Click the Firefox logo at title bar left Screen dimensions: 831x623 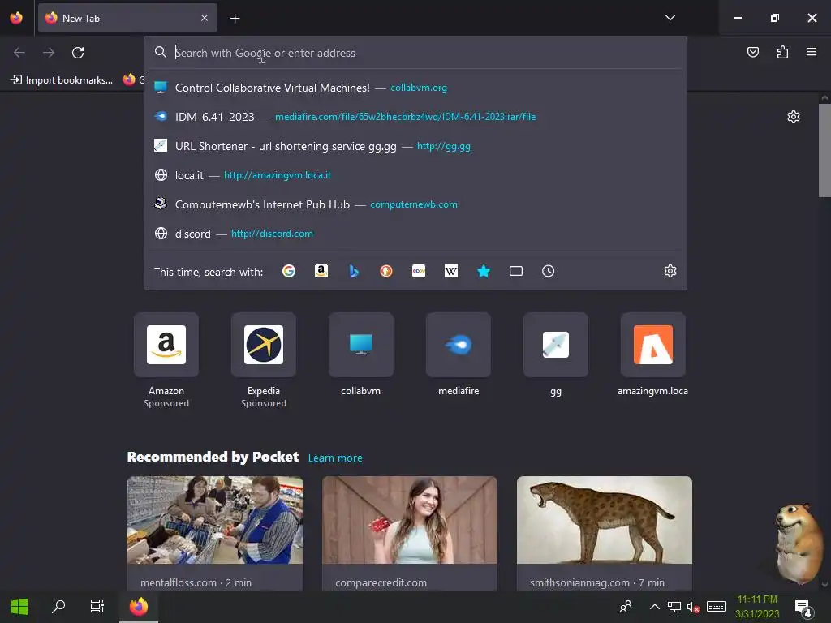point(16,18)
